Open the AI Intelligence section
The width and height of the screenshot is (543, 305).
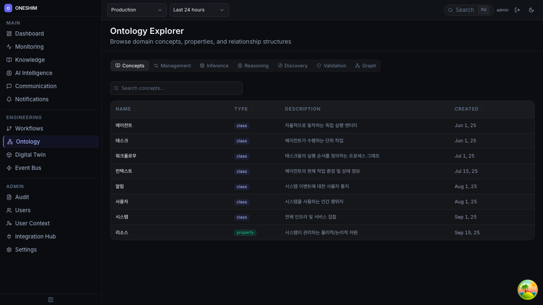(x=34, y=73)
